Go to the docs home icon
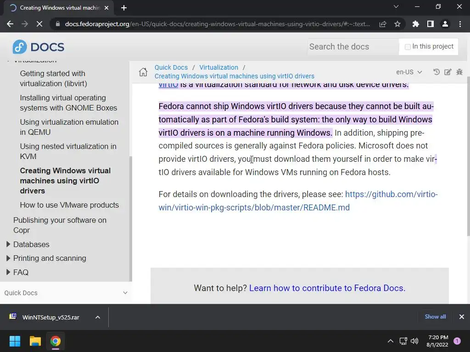 point(143,72)
